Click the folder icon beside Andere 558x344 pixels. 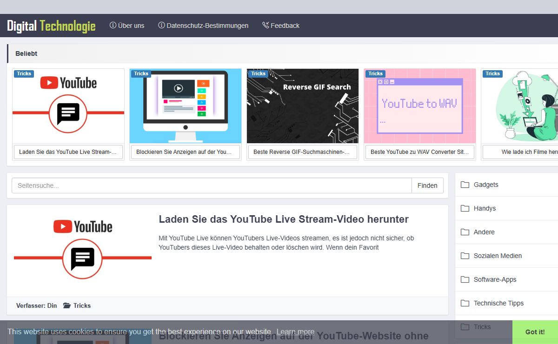point(465,232)
